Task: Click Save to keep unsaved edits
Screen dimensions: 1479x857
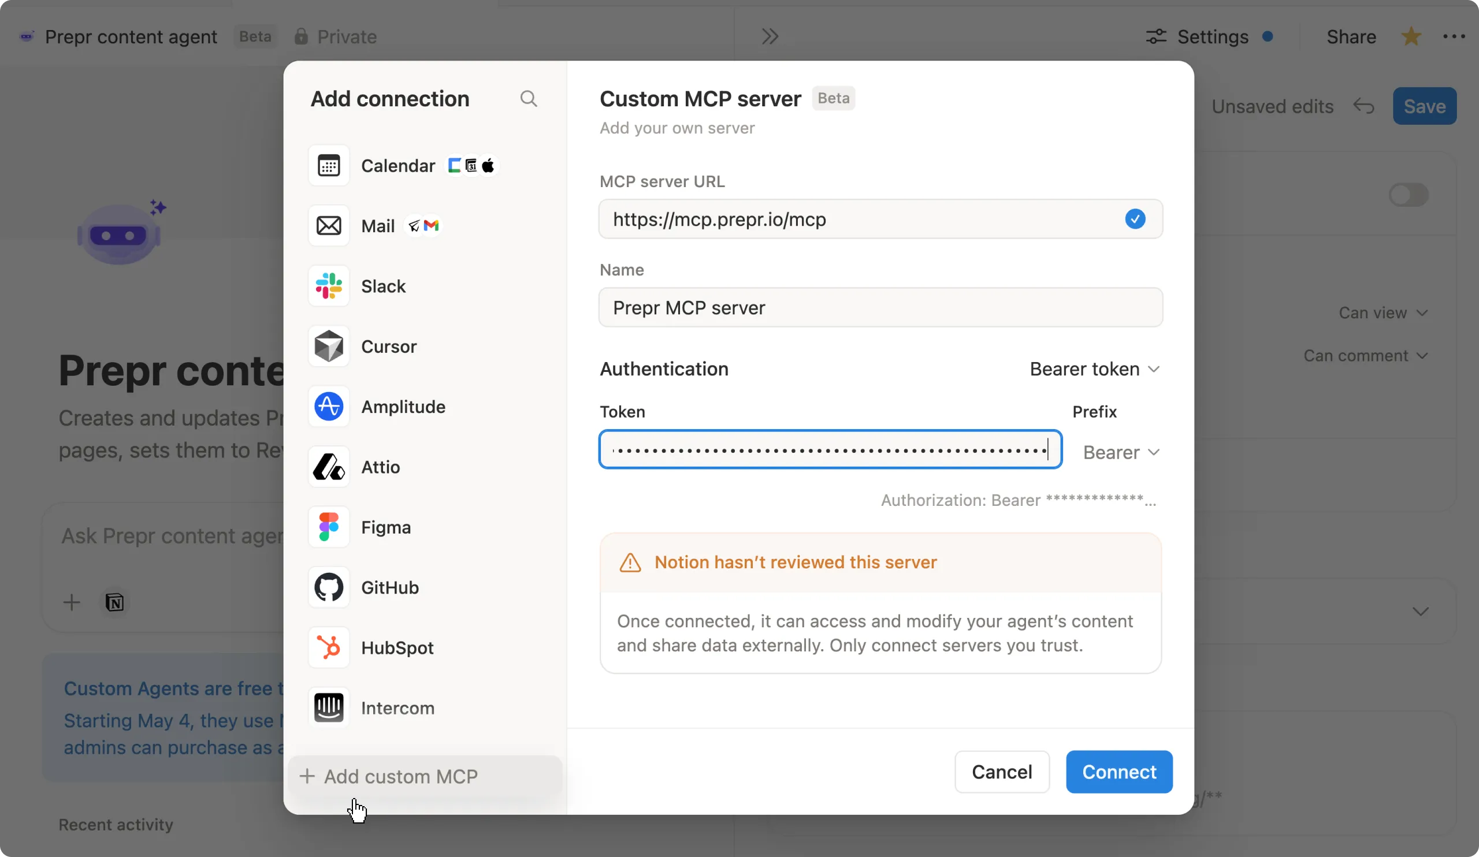Action: click(x=1425, y=106)
